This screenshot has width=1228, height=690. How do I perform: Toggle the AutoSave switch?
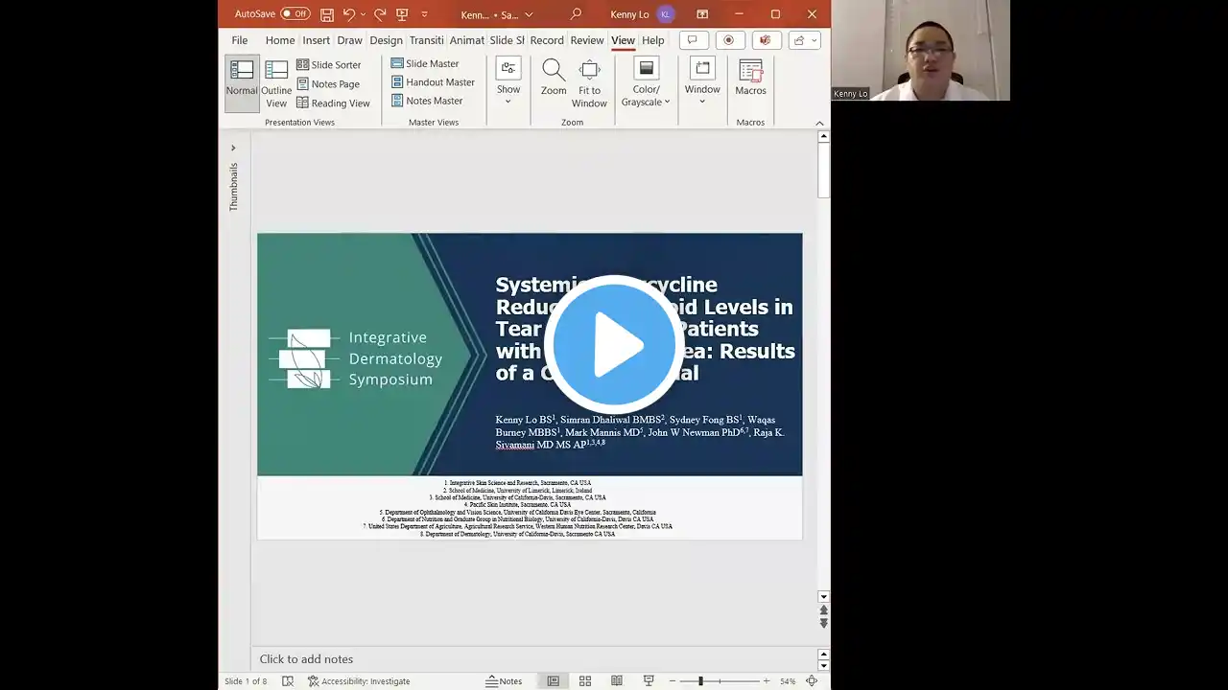point(295,14)
